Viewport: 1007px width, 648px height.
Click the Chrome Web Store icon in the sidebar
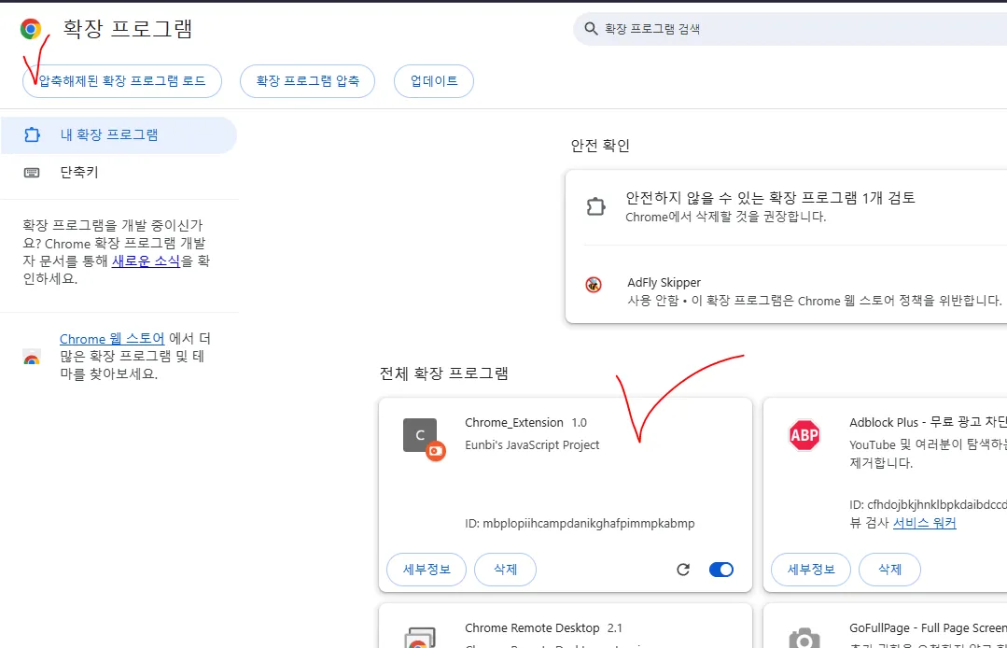click(x=32, y=357)
